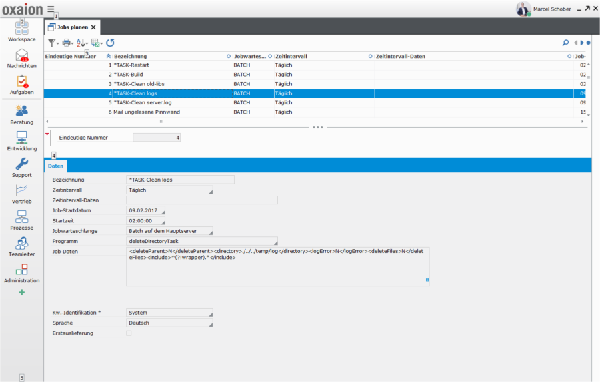Click the Marcel Schober user profile
This screenshot has height=382, width=600.
pyautogui.click(x=543, y=9)
